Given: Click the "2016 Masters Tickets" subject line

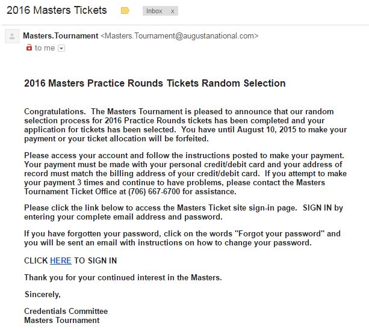Looking at the screenshot, I should (x=57, y=10).
